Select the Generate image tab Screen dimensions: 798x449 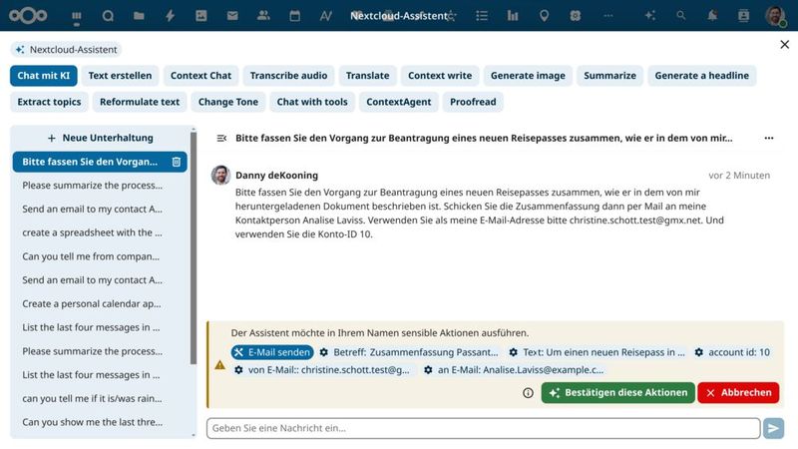(528, 76)
